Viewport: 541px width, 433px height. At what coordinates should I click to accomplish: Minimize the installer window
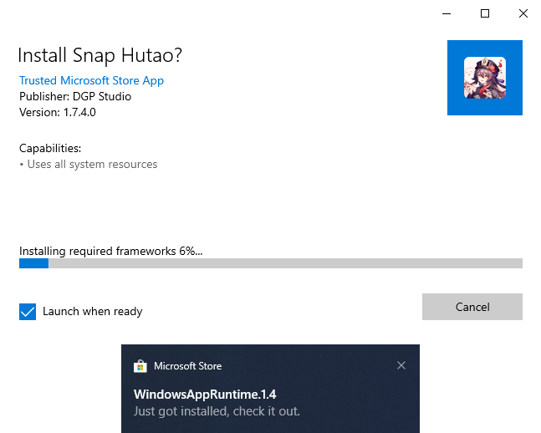coord(446,13)
